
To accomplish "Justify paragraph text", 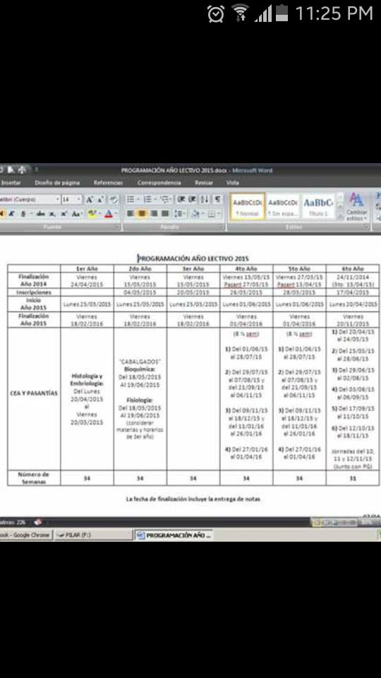I will (x=164, y=213).
